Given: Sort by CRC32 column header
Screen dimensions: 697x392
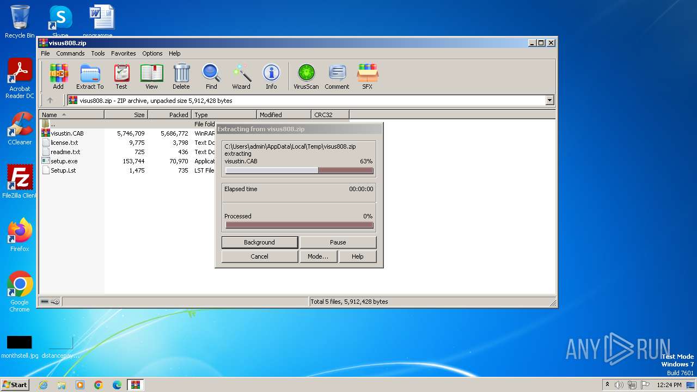Looking at the screenshot, I should pyautogui.click(x=330, y=115).
